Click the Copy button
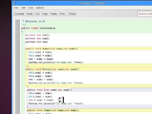 coord(45,14)
